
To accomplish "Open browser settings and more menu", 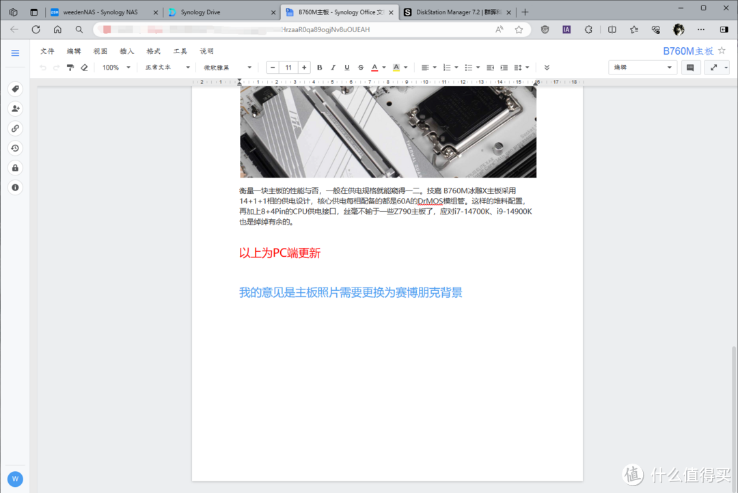I will [x=701, y=29].
